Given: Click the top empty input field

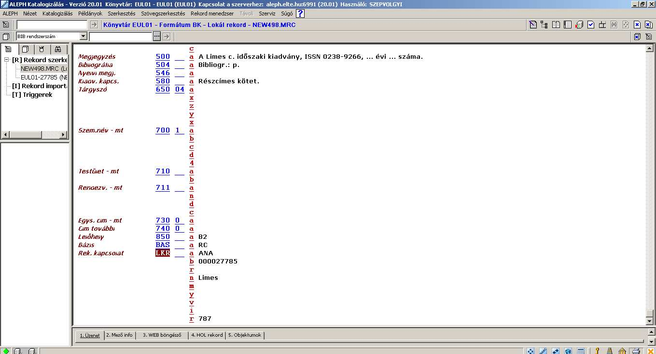Looking at the screenshot, I should (x=52, y=25).
